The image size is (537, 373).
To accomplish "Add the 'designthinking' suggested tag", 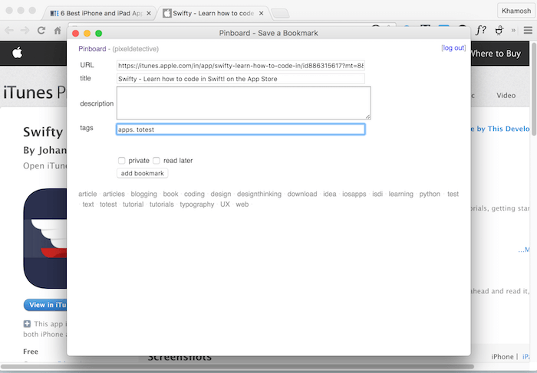I will [259, 194].
